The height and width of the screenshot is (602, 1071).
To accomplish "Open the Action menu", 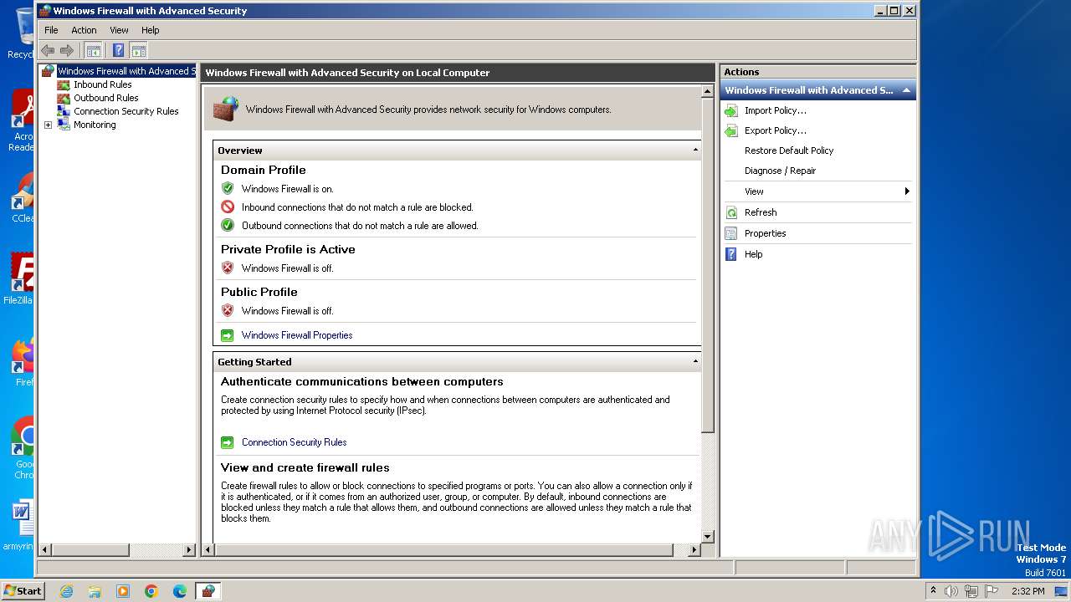I will pyautogui.click(x=84, y=30).
